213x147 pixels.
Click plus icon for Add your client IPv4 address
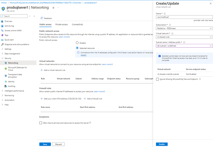(42, 99)
